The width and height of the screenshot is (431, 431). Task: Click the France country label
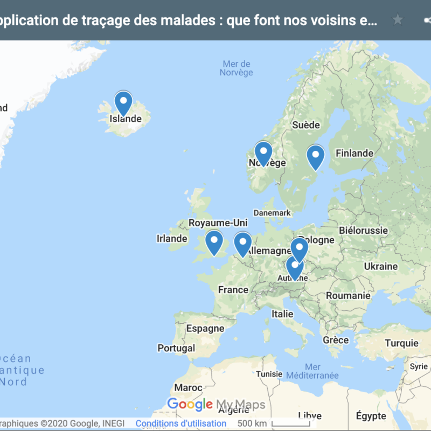click(233, 290)
